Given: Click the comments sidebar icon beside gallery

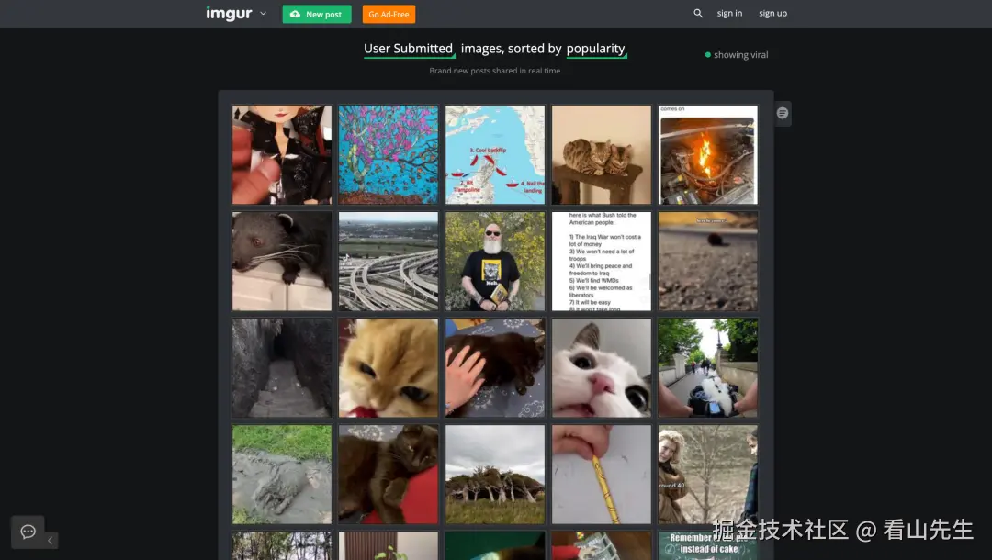Looking at the screenshot, I should [783, 113].
